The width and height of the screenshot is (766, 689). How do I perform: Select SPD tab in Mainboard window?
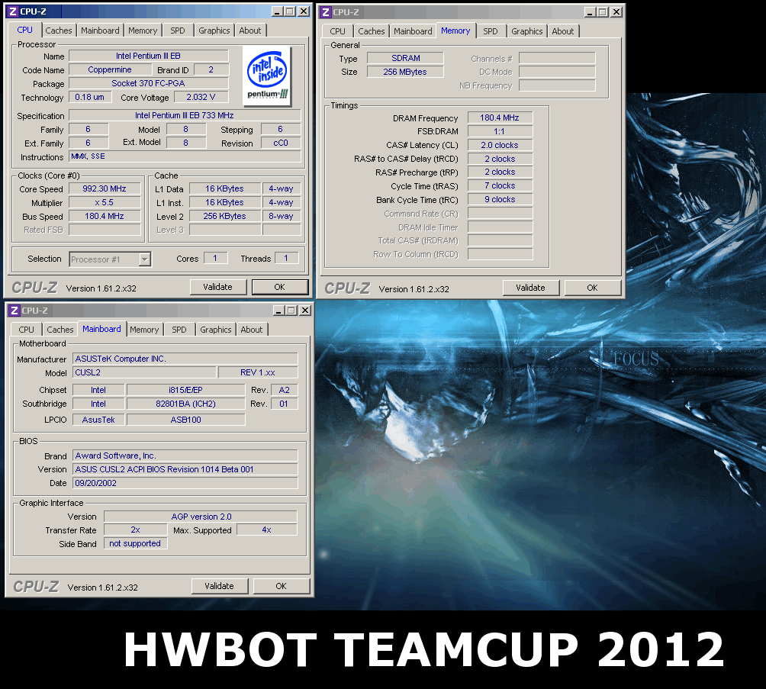coord(179,330)
